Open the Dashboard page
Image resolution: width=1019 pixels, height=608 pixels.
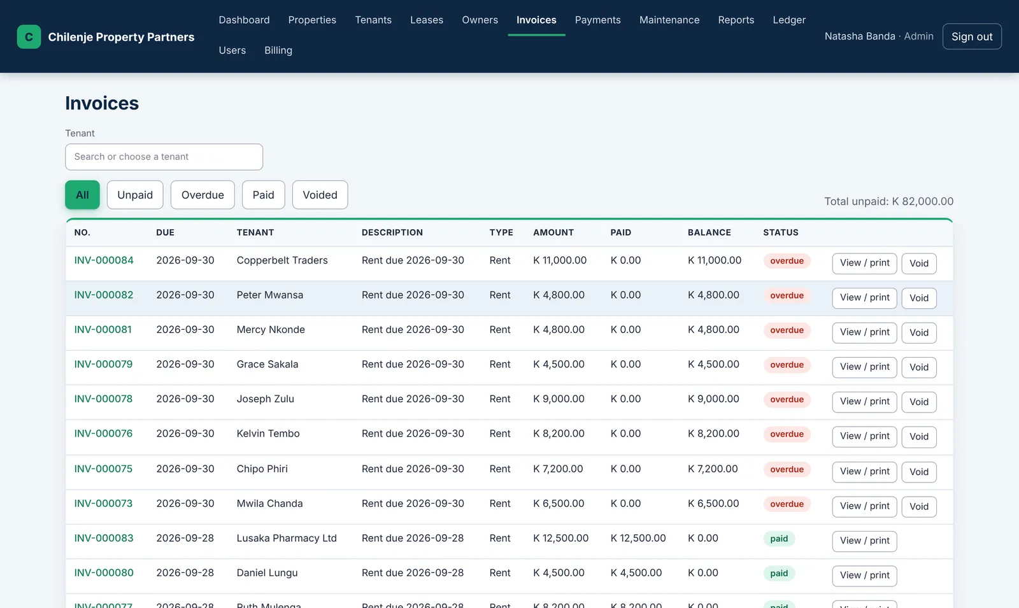click(244, 20)
